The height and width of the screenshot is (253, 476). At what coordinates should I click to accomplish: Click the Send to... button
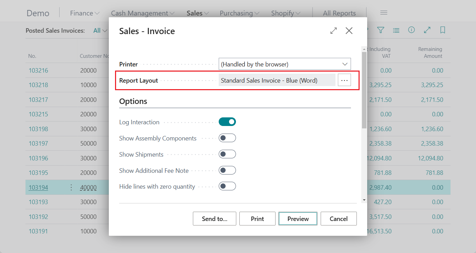click(214, 219)
